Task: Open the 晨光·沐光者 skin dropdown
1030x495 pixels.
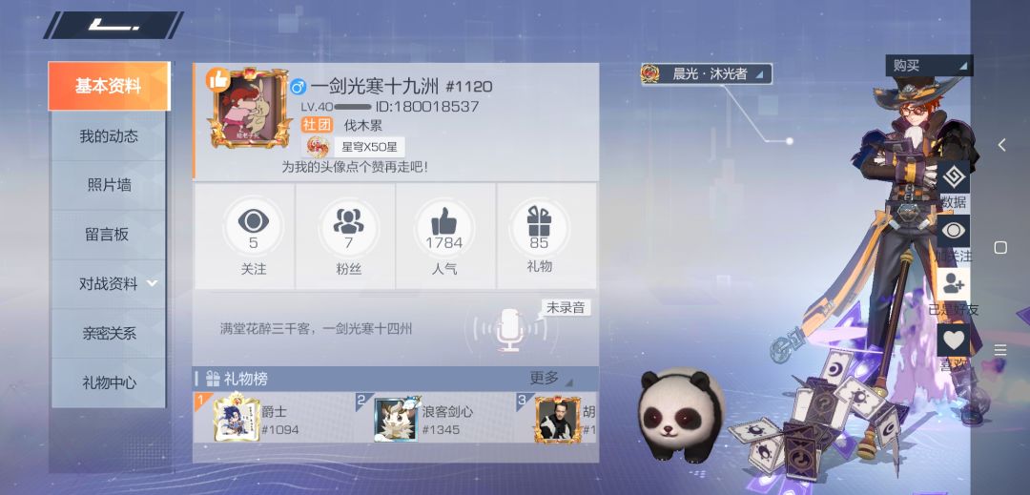Action: click(x=706, y=74)
